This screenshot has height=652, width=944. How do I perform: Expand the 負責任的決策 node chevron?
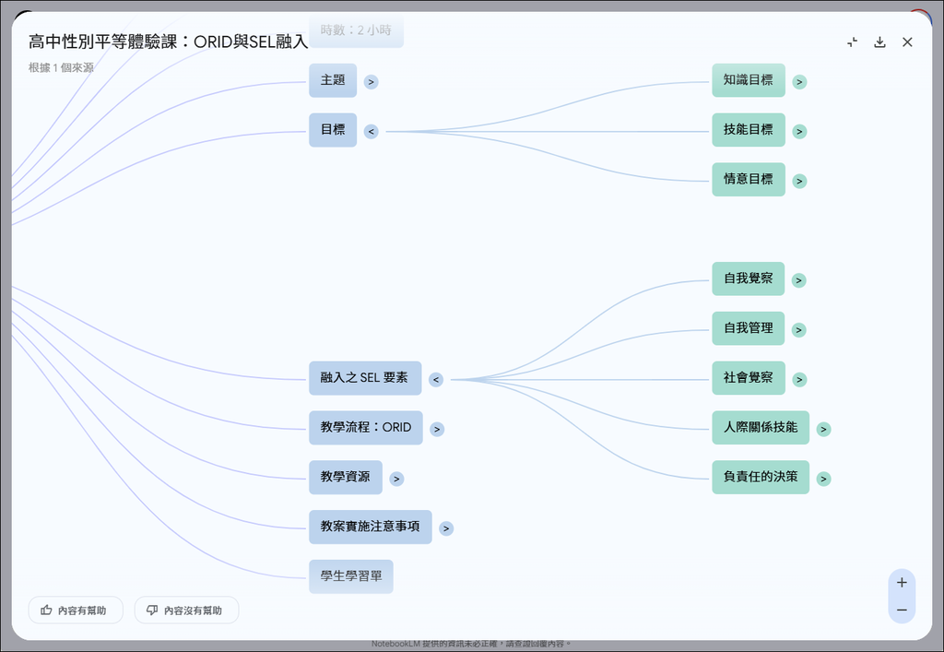click(823, 479)
